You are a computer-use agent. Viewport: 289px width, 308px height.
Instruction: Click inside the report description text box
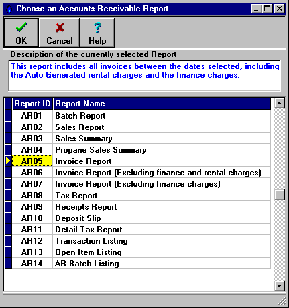(144, 76)
